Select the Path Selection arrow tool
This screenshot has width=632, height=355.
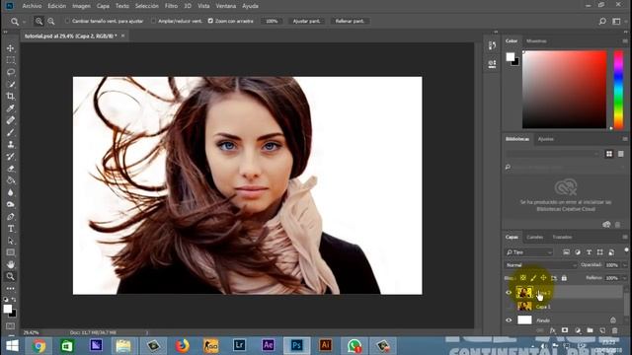coord(11,241)
